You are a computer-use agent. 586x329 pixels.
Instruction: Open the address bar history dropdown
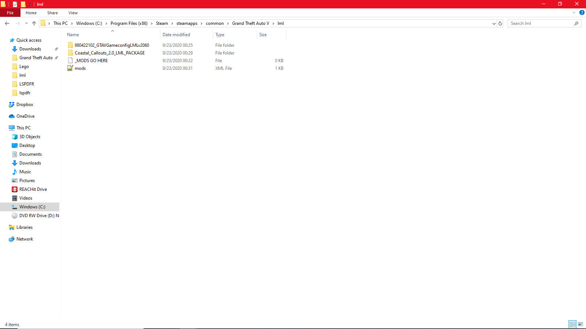pyautogui.click(x=494, y=23)
